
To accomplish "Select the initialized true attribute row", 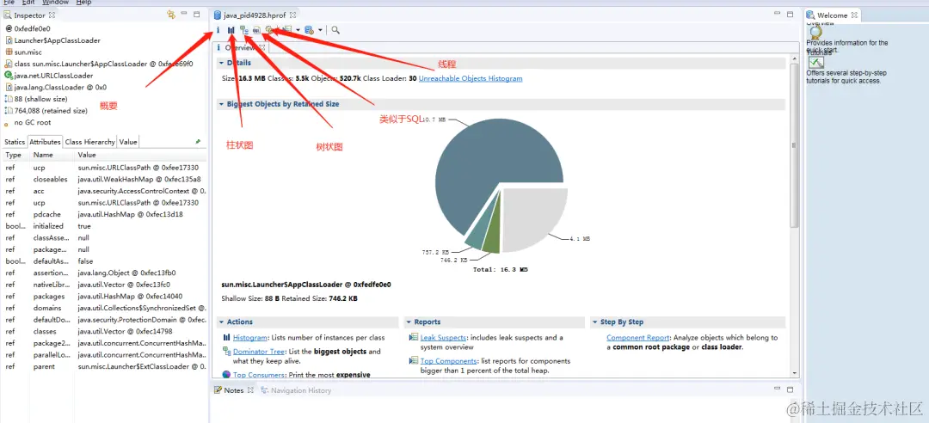I will coord(105,226).
